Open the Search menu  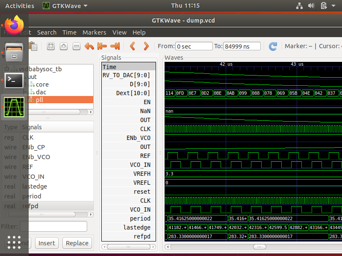click(x=47, y=32)
